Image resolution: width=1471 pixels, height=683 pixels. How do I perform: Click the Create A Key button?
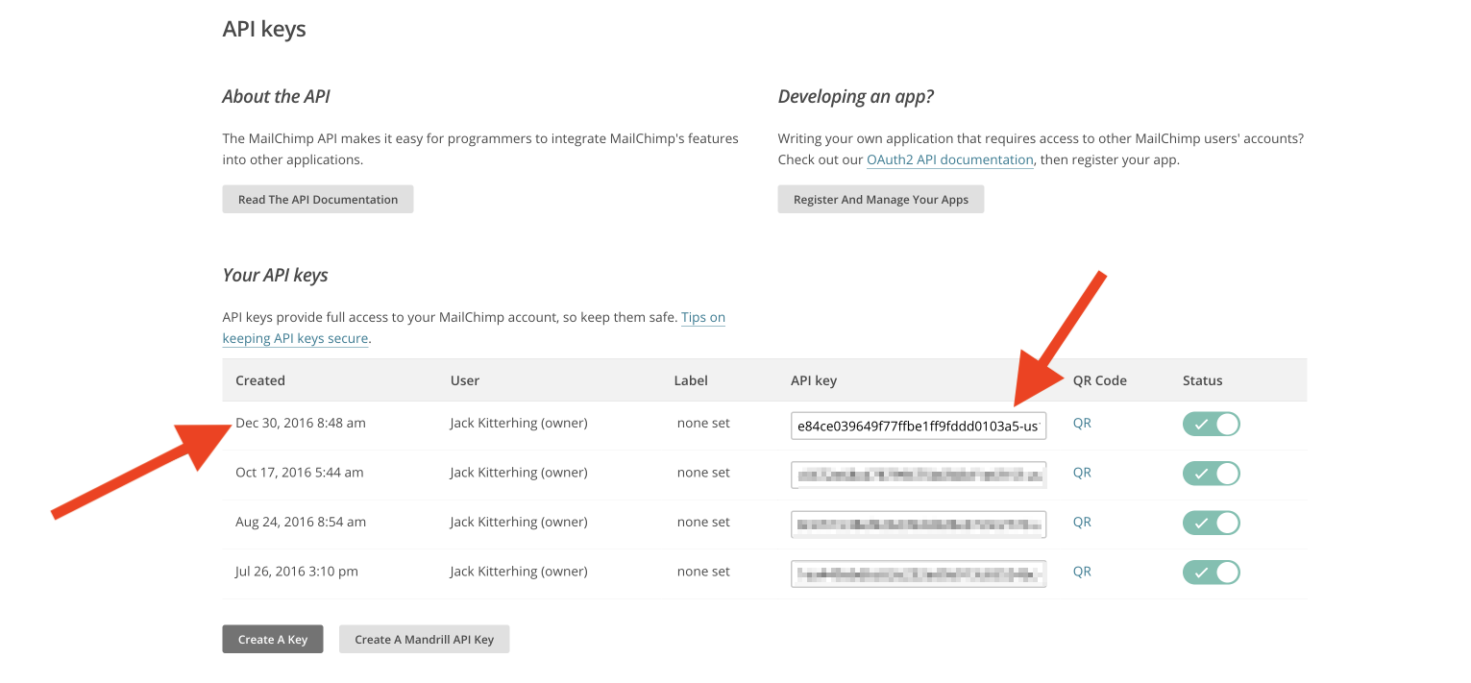(272, 638)
